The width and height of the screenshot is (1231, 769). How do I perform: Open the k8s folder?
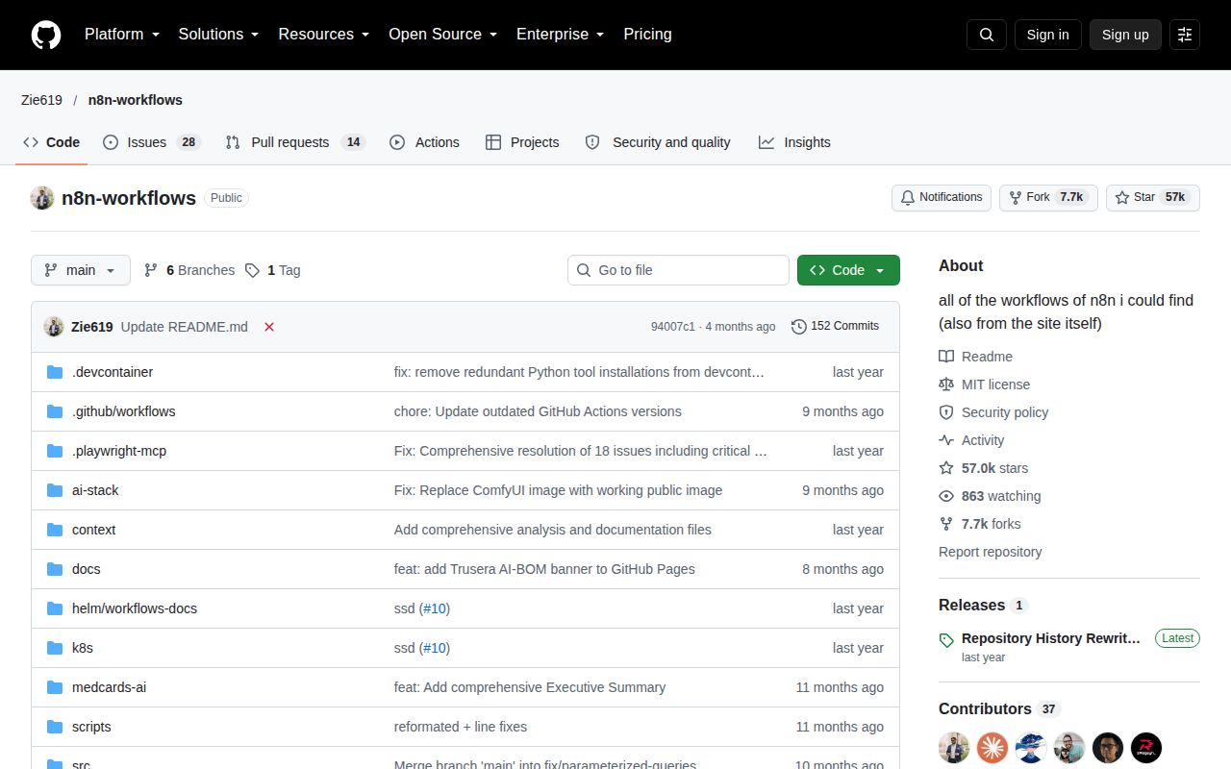[x=83, y=648]
